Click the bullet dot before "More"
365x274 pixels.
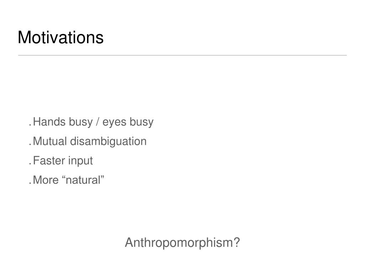[x=30, y=183]
